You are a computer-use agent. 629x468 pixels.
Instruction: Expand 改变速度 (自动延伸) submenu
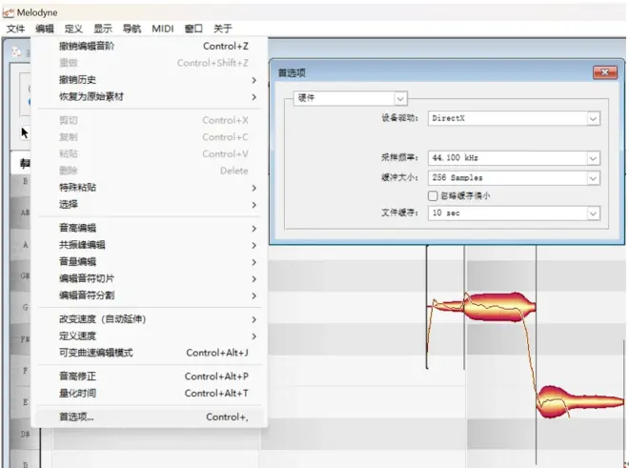[x=150, y=319]
